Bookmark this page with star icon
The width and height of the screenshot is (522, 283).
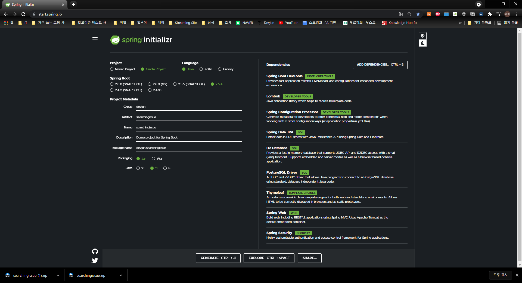(418, 14)
